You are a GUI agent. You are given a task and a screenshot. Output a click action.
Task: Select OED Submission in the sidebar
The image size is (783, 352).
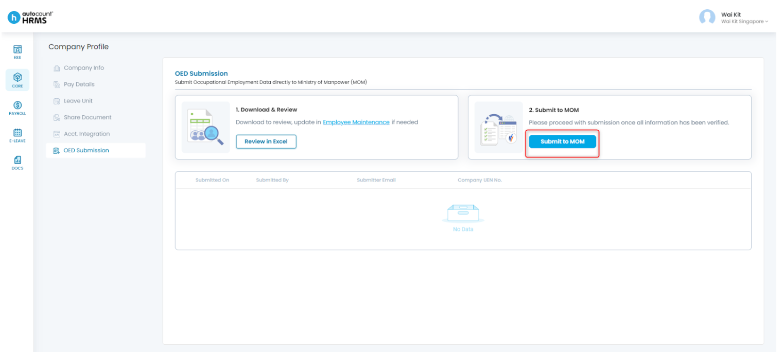pos(96,150)
